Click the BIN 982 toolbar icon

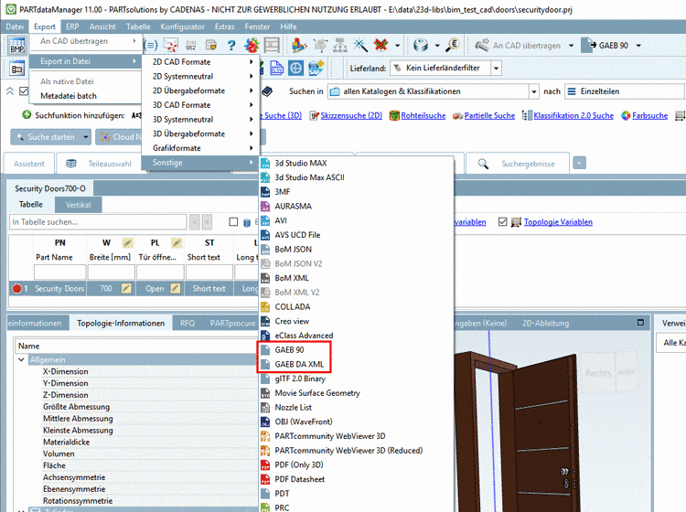click(x=191, y=45)
